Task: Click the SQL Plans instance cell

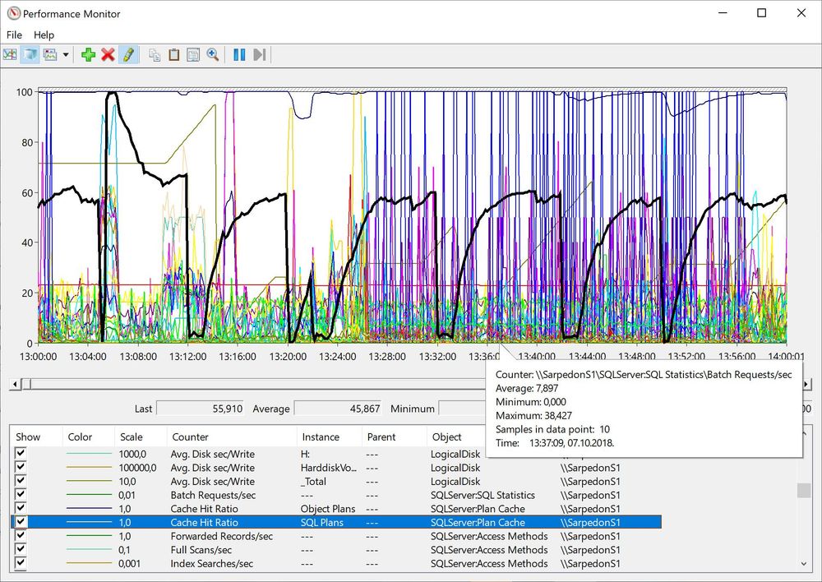Action: [321, 522]
